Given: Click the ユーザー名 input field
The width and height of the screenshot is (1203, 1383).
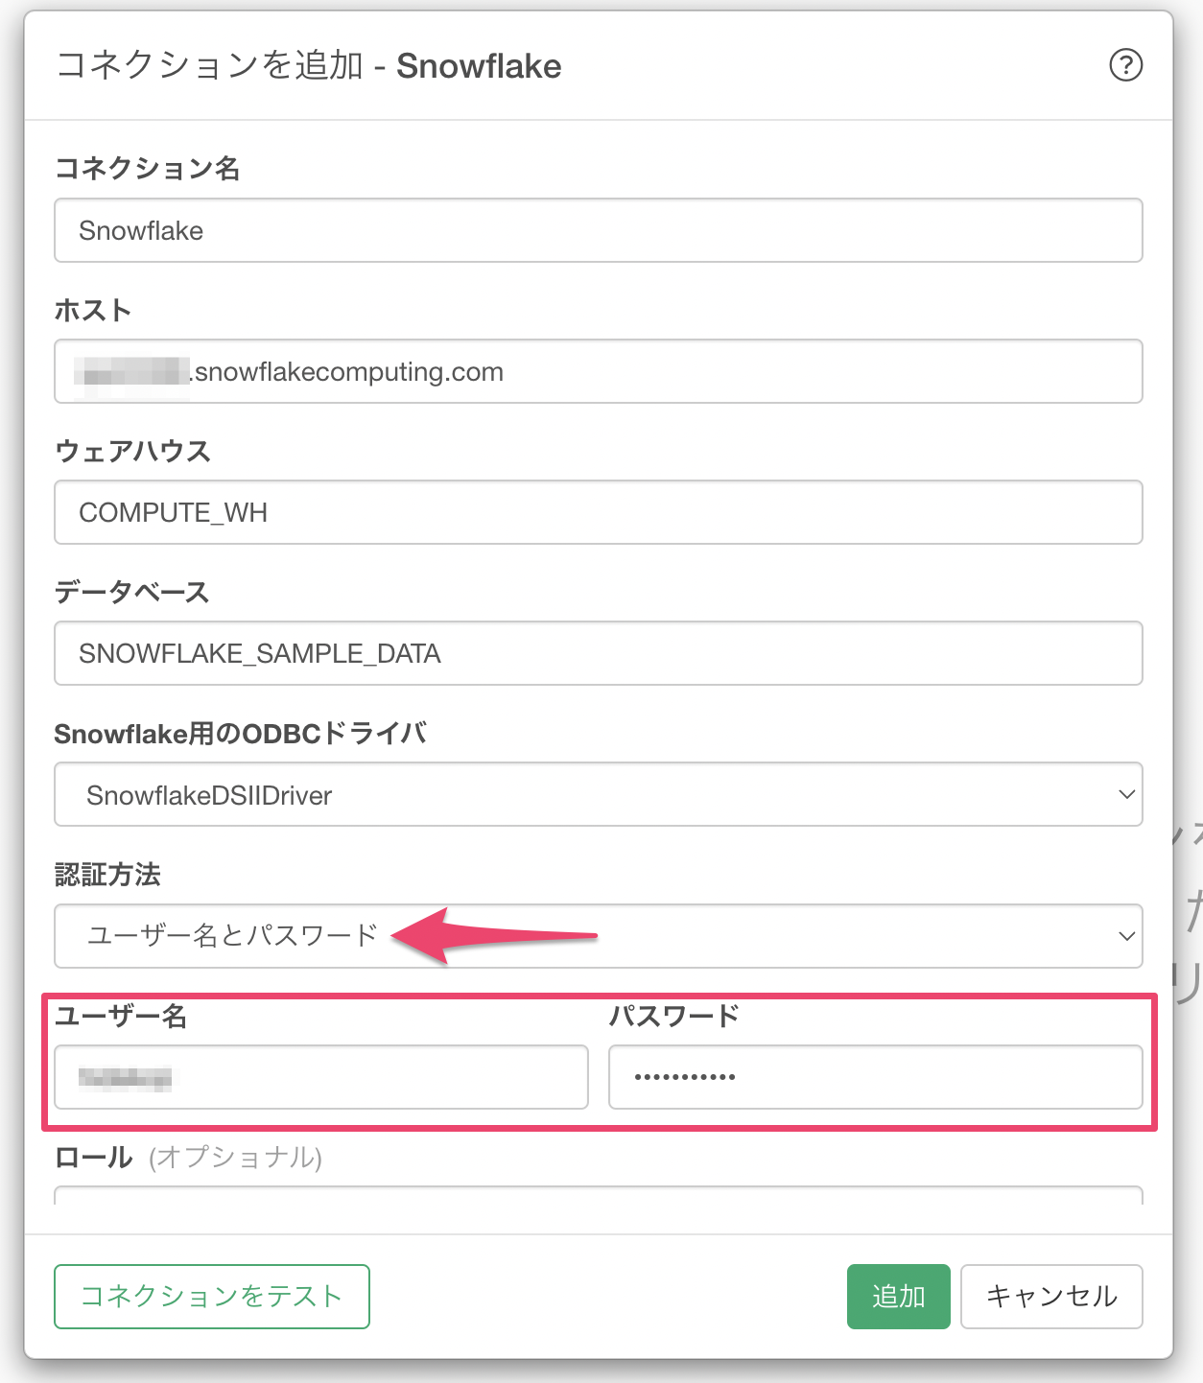Looking at the screenshot, I should tap(321, 1077).
